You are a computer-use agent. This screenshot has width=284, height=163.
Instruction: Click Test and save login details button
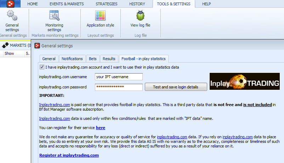(176, 87)
